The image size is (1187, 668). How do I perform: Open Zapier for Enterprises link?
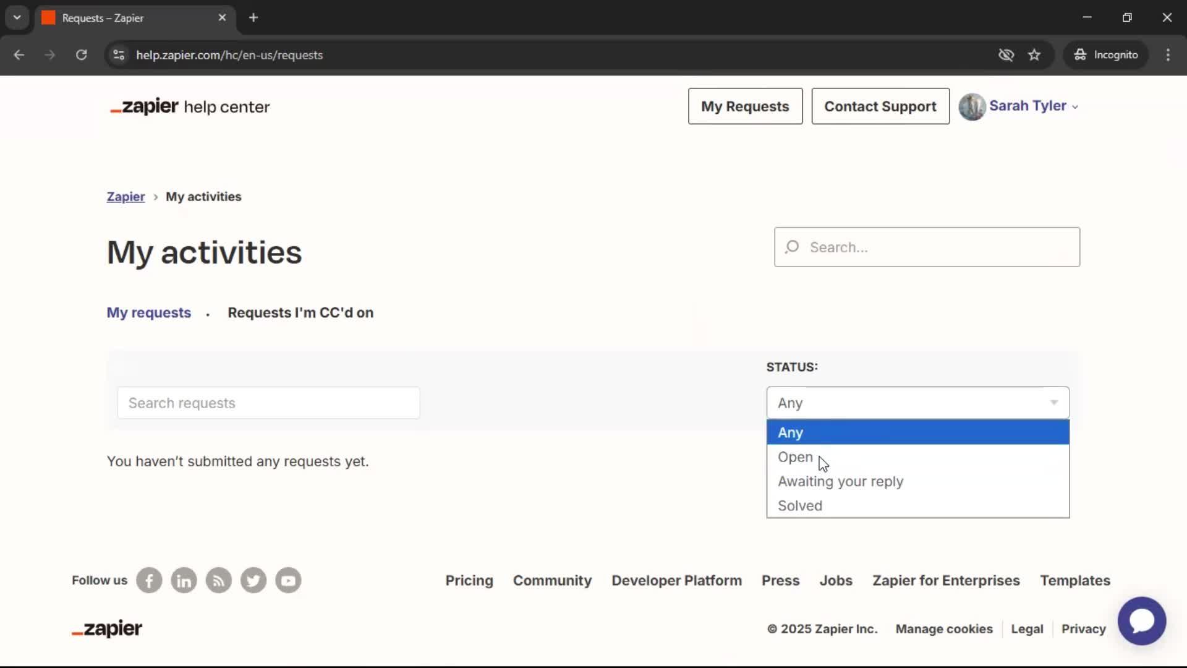946,580
